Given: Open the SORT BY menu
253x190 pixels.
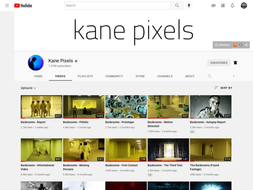Looking at the screenshot, I should [223, 88].
